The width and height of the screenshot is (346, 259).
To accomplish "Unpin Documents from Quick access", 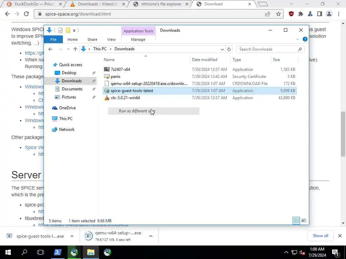I will [x=94, y=89].
